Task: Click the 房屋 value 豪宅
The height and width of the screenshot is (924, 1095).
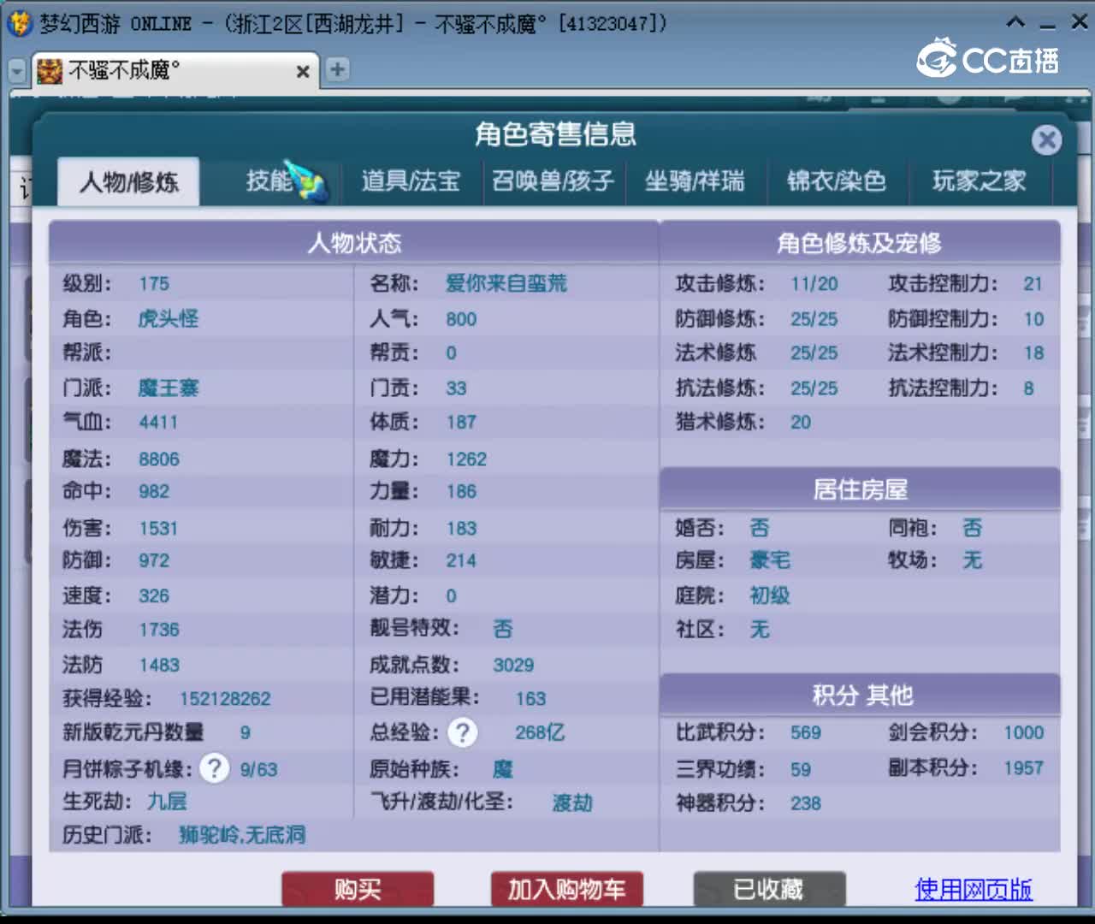Action: tap(770, 560)
